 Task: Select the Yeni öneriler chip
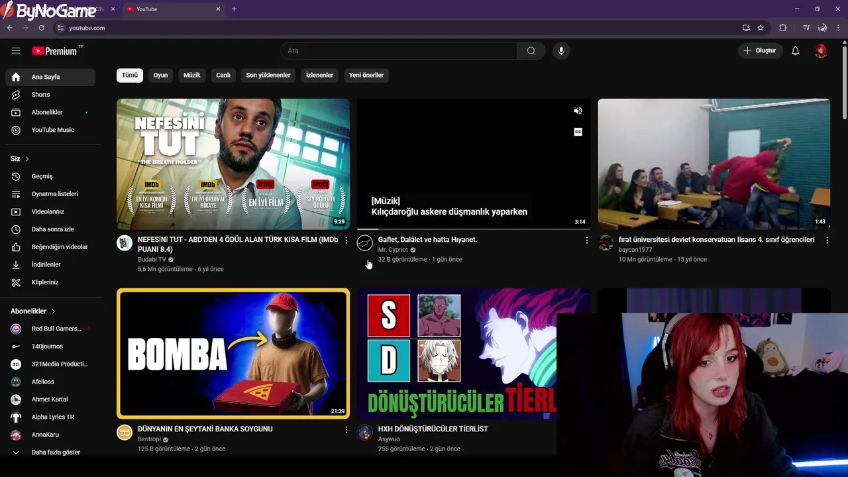tap(366, 75)
